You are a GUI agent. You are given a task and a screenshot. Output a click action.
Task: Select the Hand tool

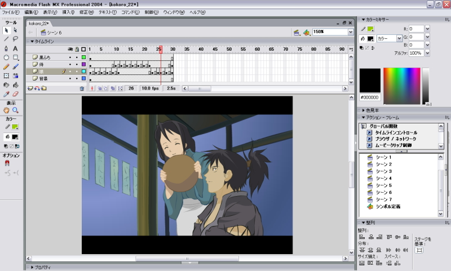click(x=6, y=110)
